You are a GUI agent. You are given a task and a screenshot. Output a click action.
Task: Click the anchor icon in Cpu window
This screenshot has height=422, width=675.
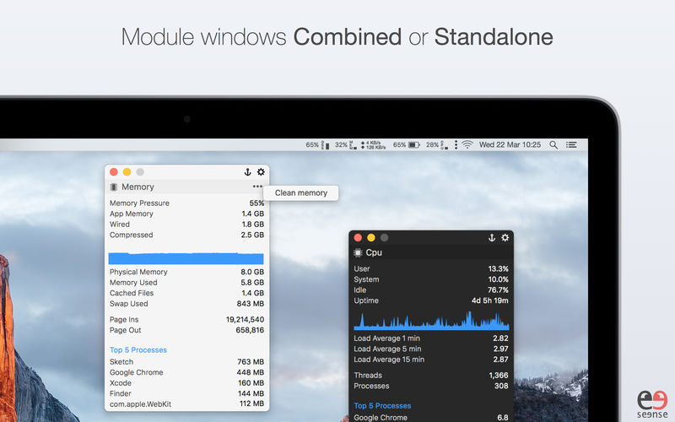click(x=492, y=238)
